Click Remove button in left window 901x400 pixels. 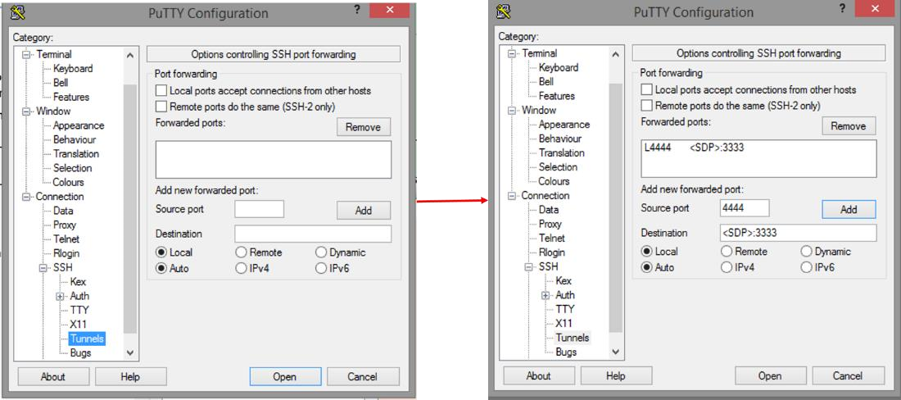pos(364,127)
